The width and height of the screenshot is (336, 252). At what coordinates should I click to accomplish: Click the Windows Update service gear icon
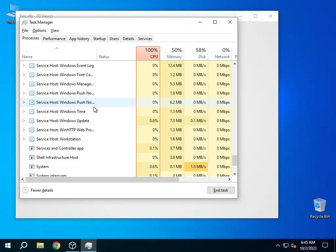[x=32, y=121]
